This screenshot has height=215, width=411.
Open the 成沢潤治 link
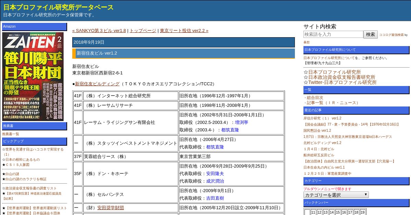215,181
